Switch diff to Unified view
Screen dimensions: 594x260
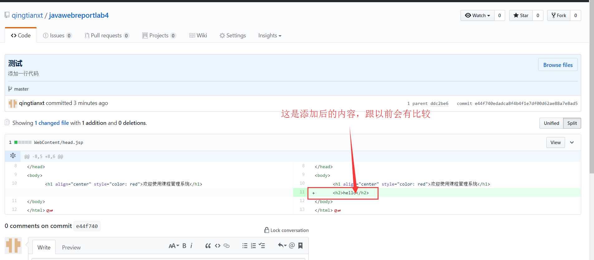[551, 123]
